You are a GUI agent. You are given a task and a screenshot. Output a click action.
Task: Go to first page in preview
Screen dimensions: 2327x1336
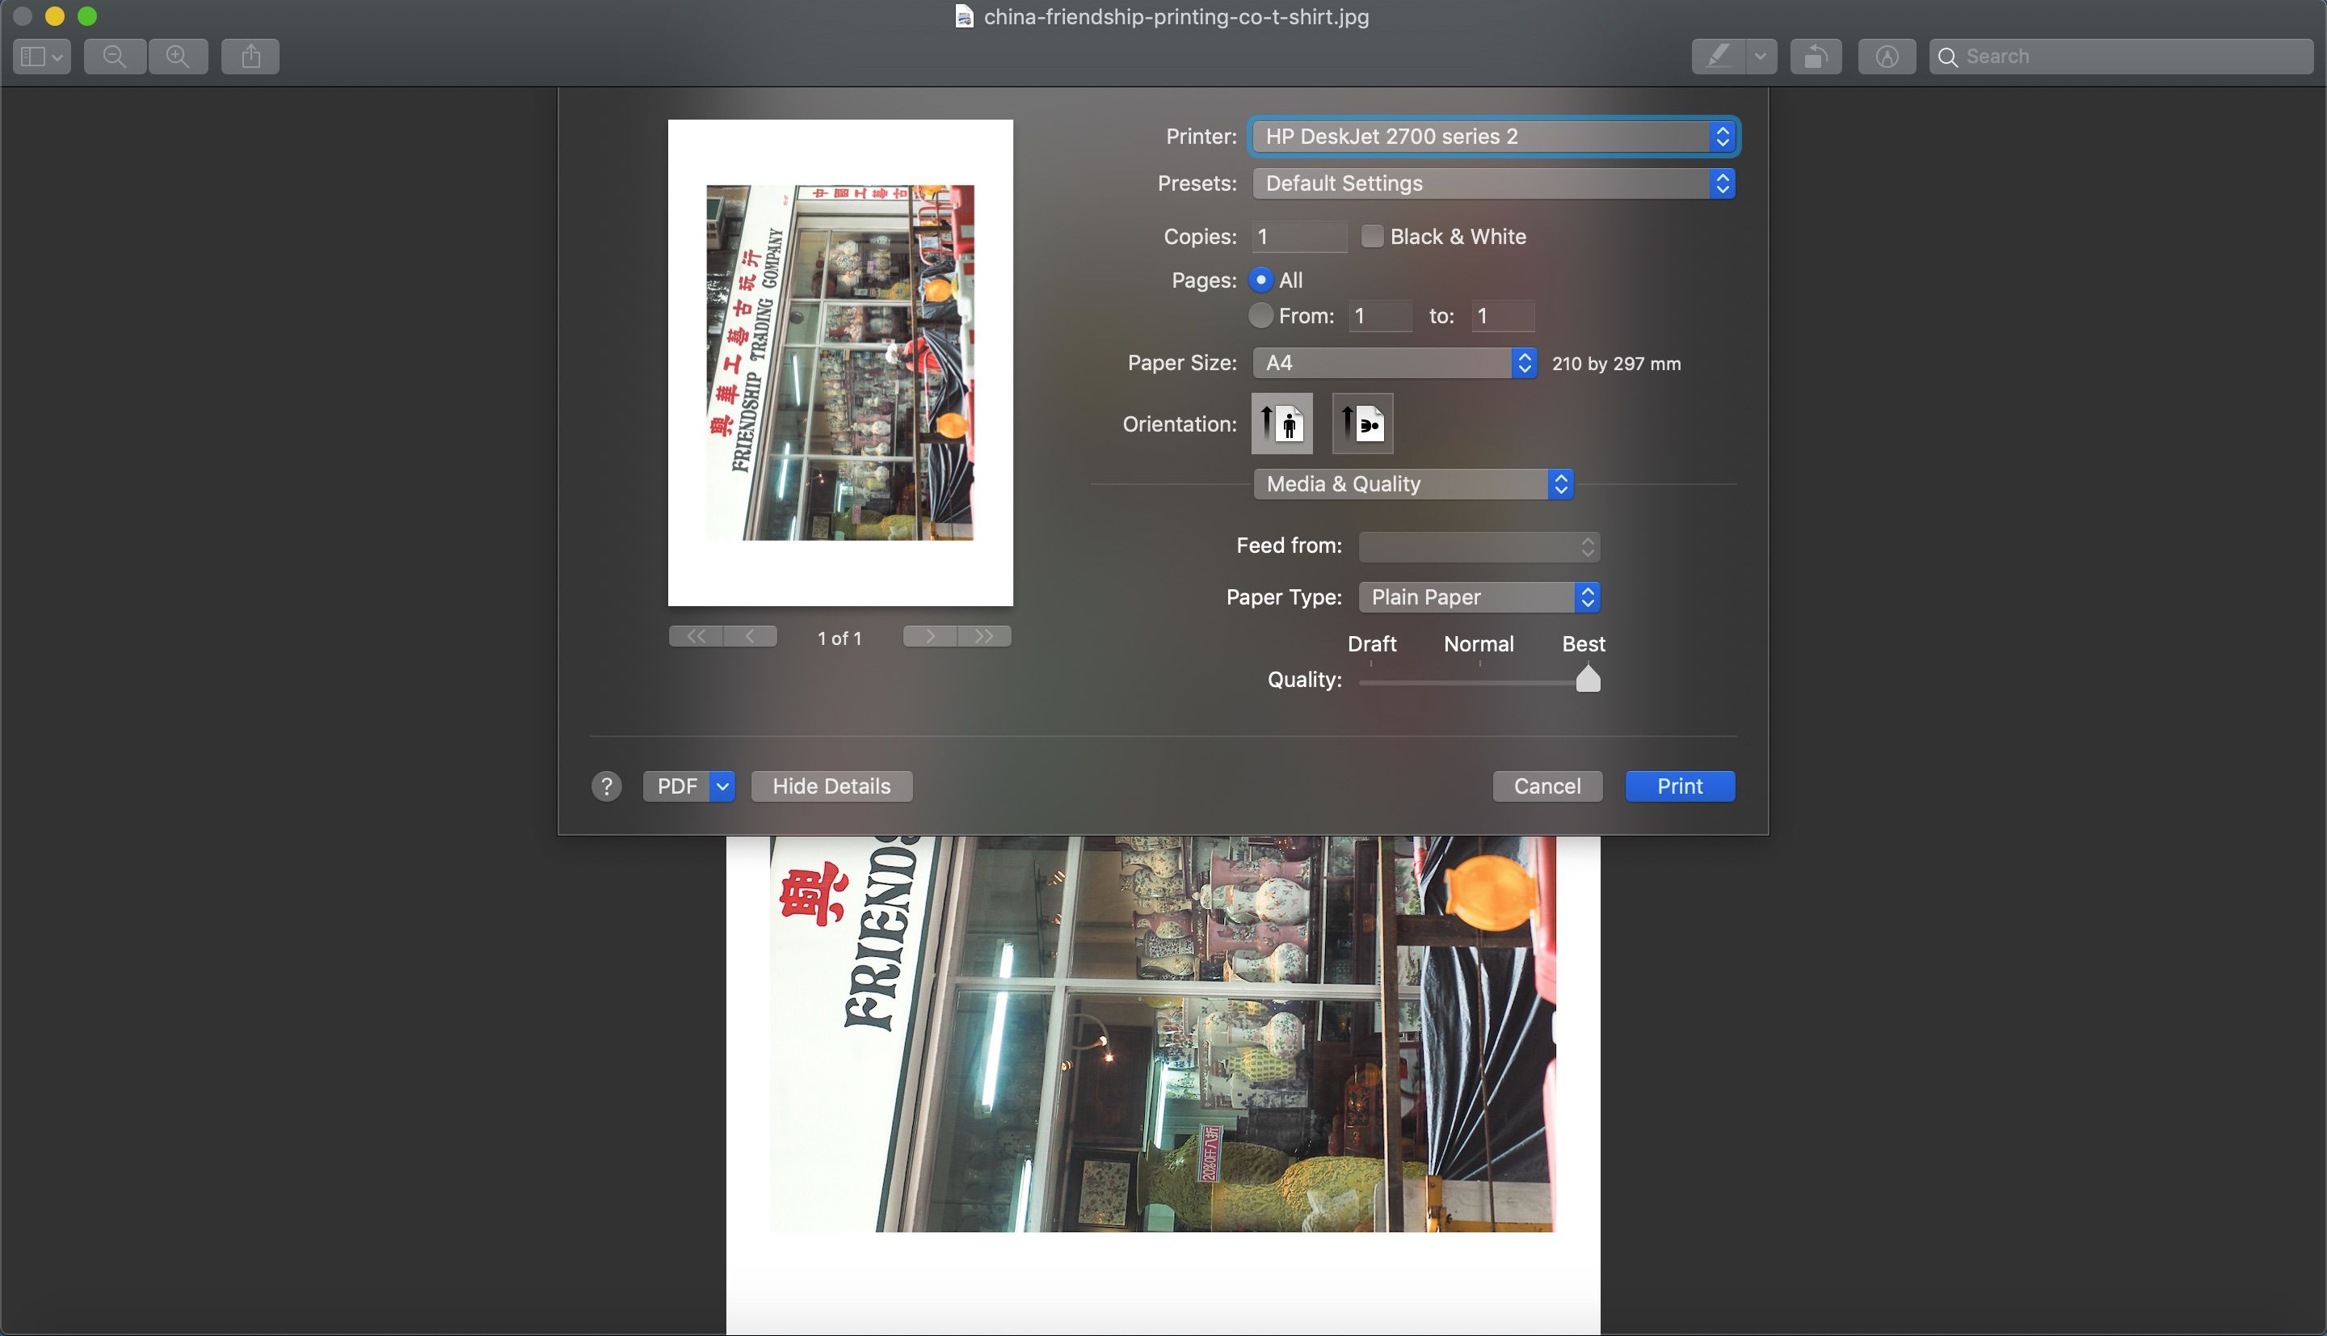(x=696, y=637)
